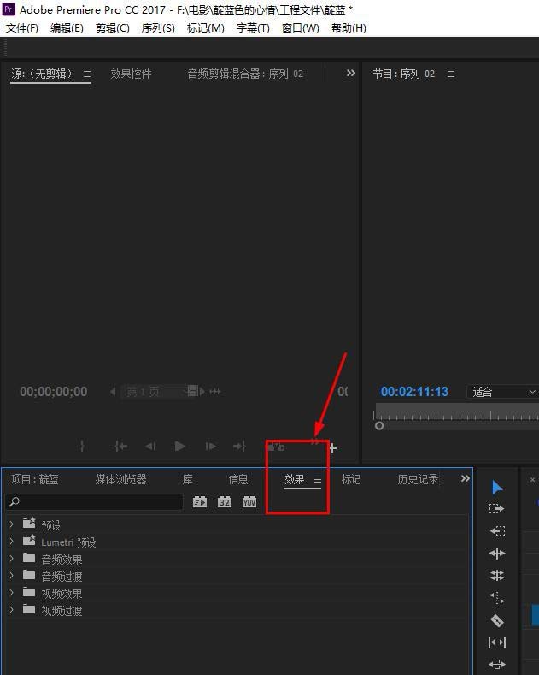Open the 文件(F) menu
This screenshot has width=539, height=675.
pos(22,28)
